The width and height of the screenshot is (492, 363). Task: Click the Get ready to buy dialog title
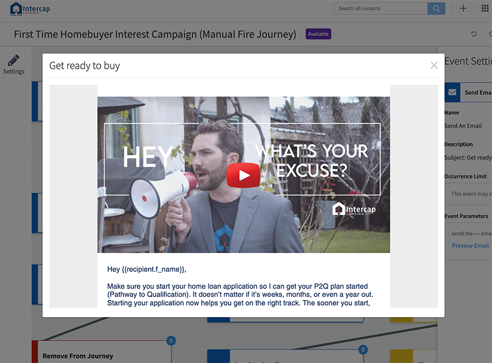point(85,66)
